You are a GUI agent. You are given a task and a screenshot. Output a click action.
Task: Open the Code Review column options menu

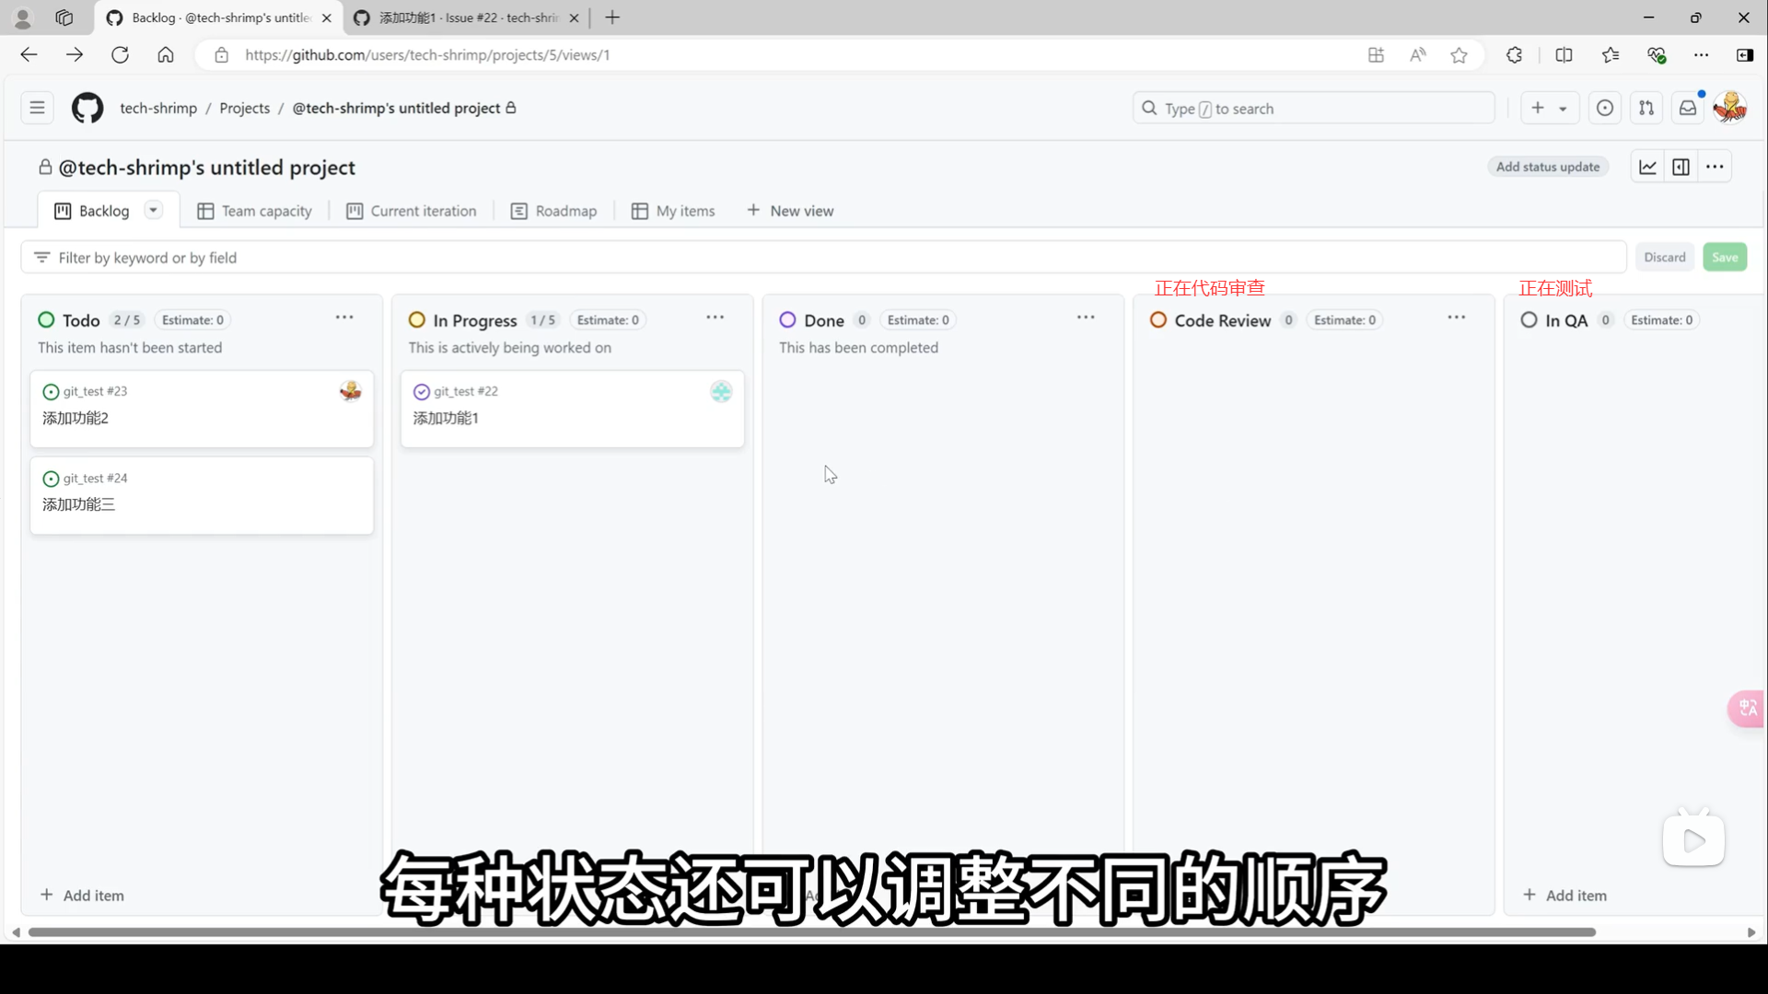pyautogui.click(x=1456, y=318)
